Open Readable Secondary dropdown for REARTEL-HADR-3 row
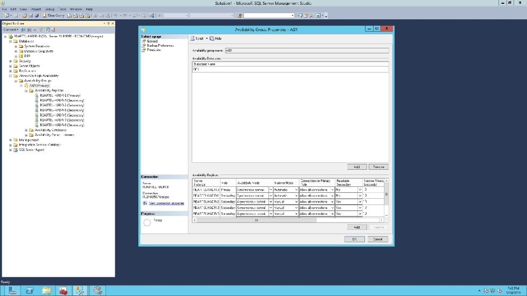Image resolution: width=527 pixels, height=296 pixels. [x=360, y=208]
